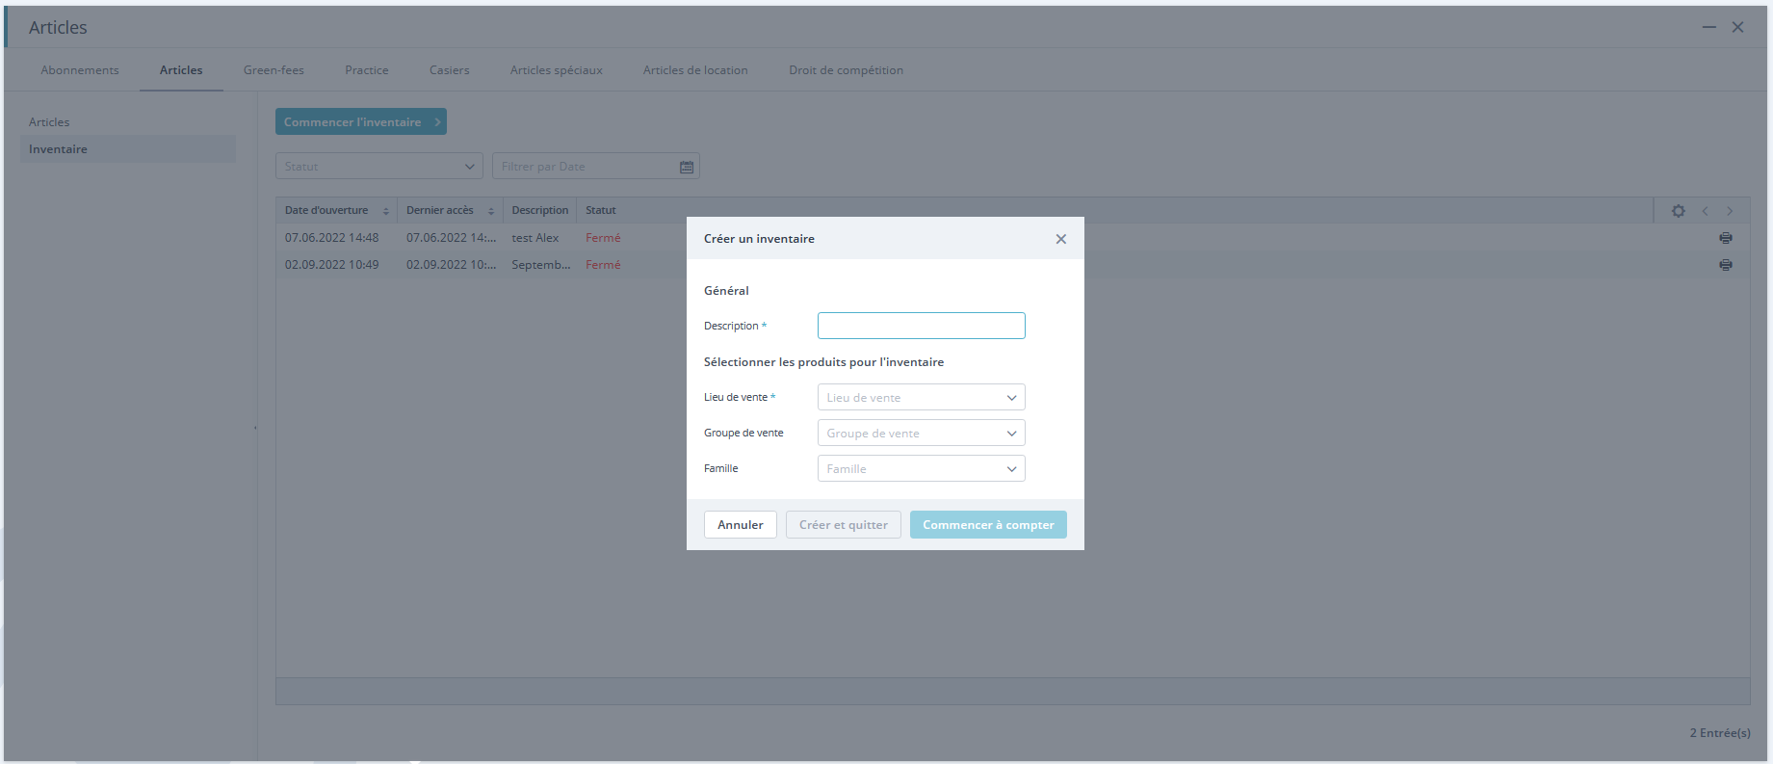
Task: Sort by Dernier accès column
Action: (450, 210)
